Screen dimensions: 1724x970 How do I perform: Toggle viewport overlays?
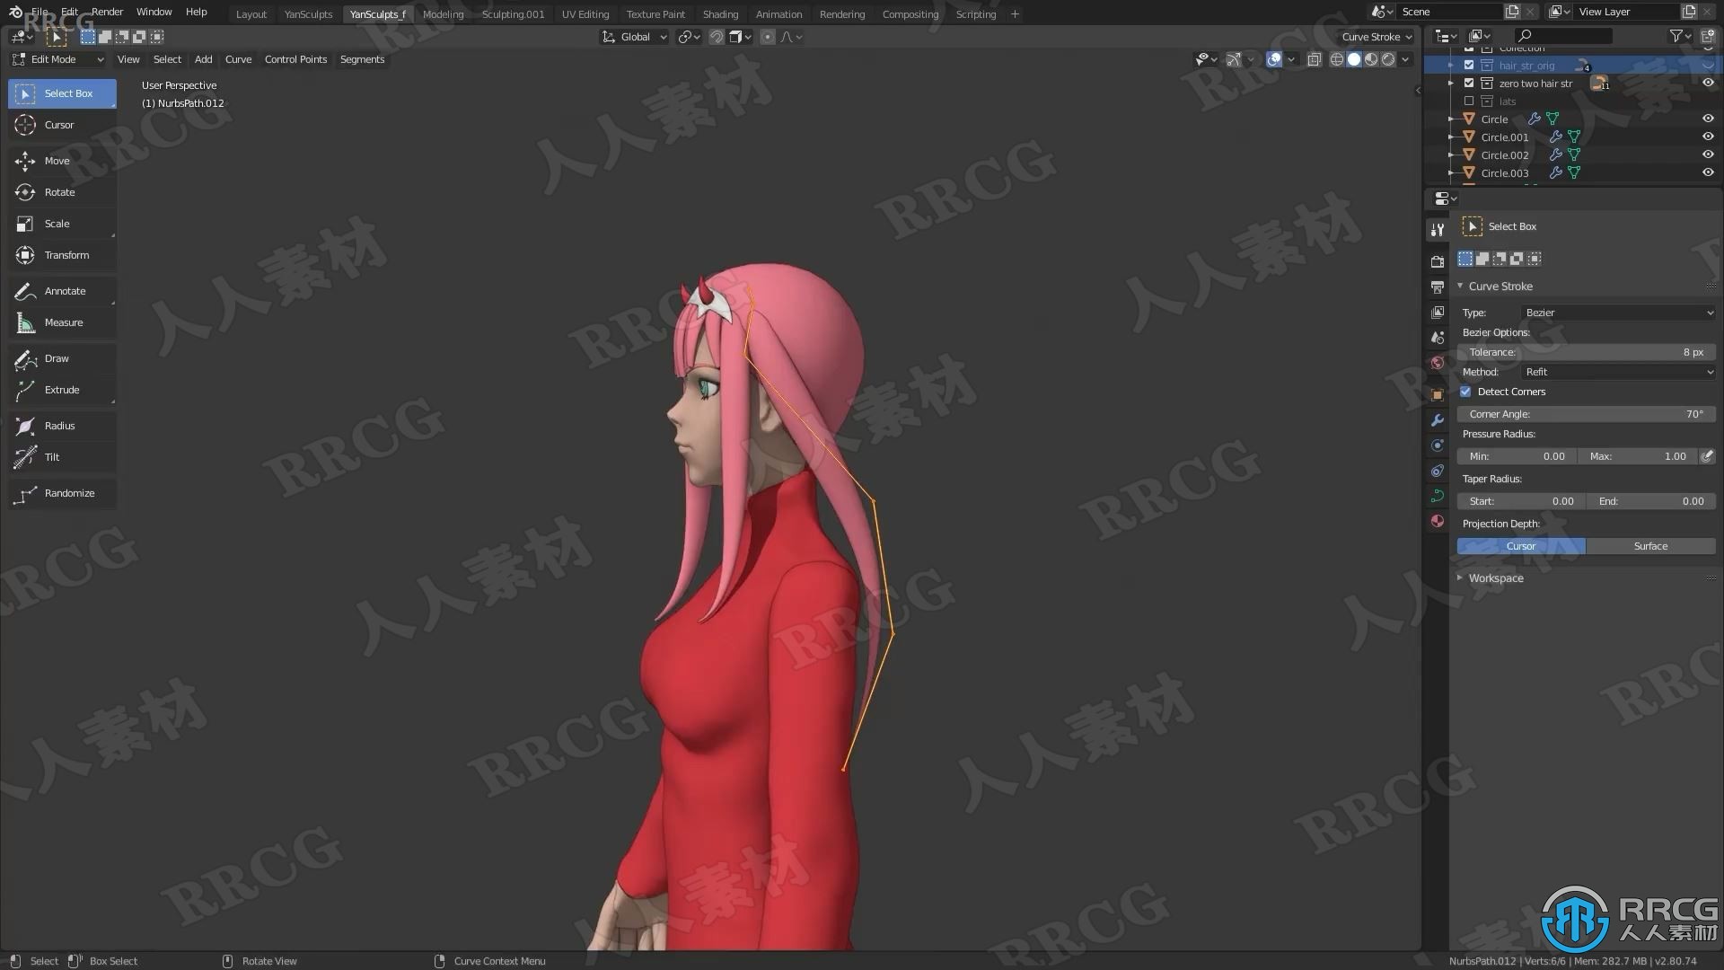pyautogui.click(x=1273, y=59)
